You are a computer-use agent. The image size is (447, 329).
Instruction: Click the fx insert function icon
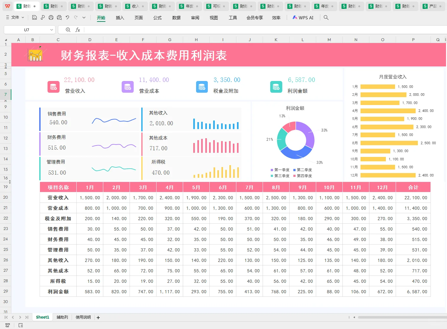coord(78,30)
